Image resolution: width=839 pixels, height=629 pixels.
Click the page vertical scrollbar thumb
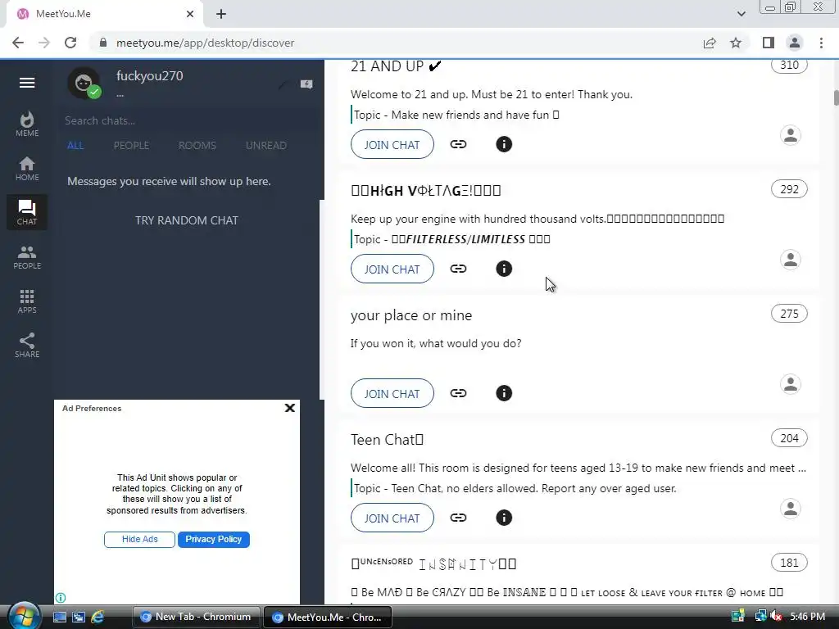click(836, 98)
